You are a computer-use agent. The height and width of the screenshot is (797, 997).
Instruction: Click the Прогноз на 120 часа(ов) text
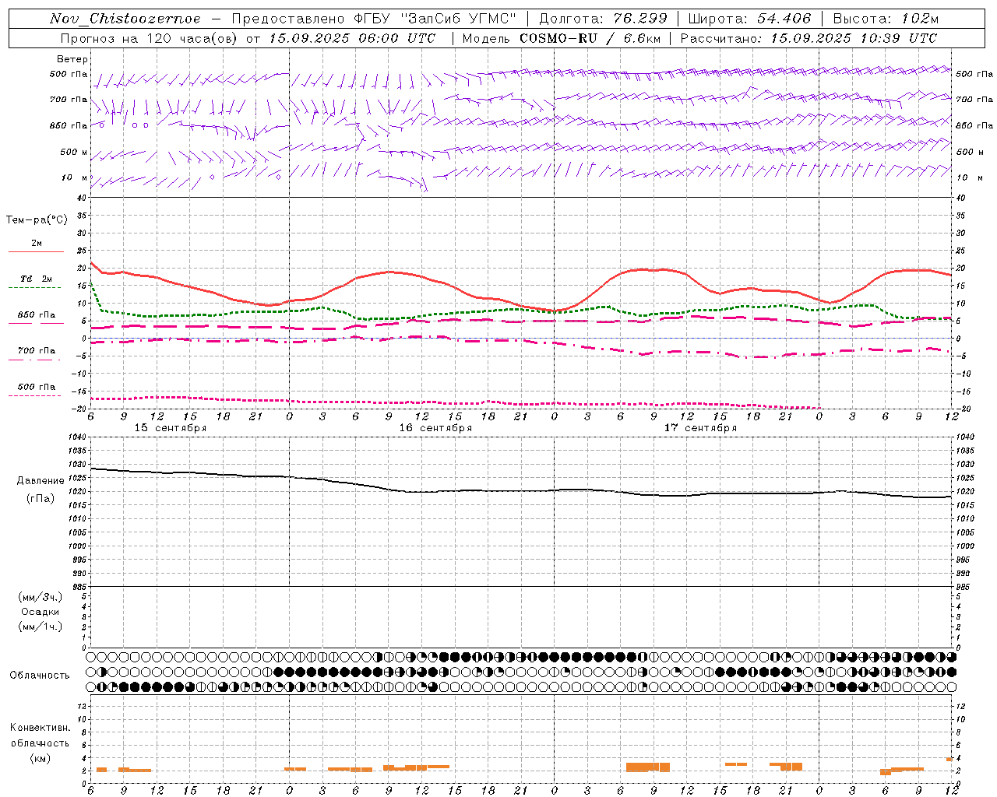point(150,38)
